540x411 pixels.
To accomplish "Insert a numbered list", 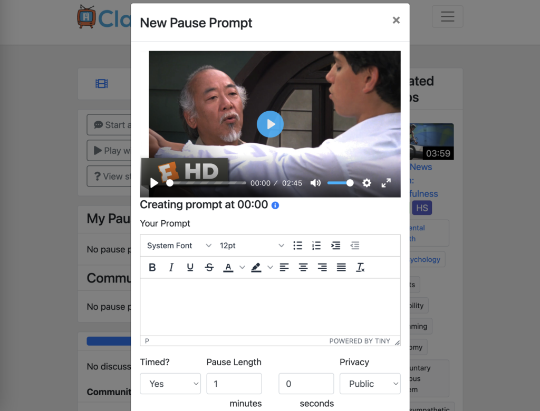I will coord(316,246).
